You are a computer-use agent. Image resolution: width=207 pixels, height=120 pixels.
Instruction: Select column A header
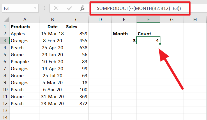pyautogui.click(x=25, y=20)
